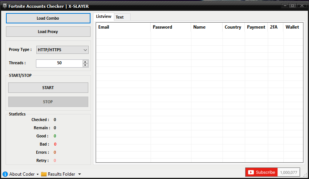Screen dimensions: 309x179
Task: Click the subscriber count 1,000,077
Action: (x=289, y=172)
